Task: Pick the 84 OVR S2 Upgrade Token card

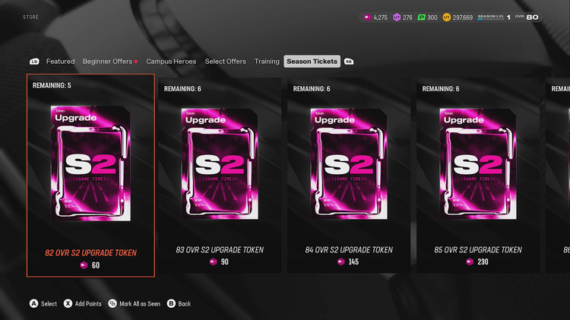Action: tap(349, 176)
